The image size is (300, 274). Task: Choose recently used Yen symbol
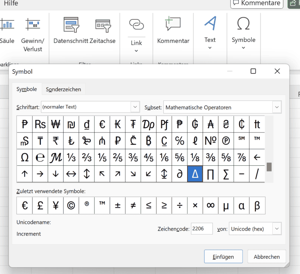[x=56, y=206]
